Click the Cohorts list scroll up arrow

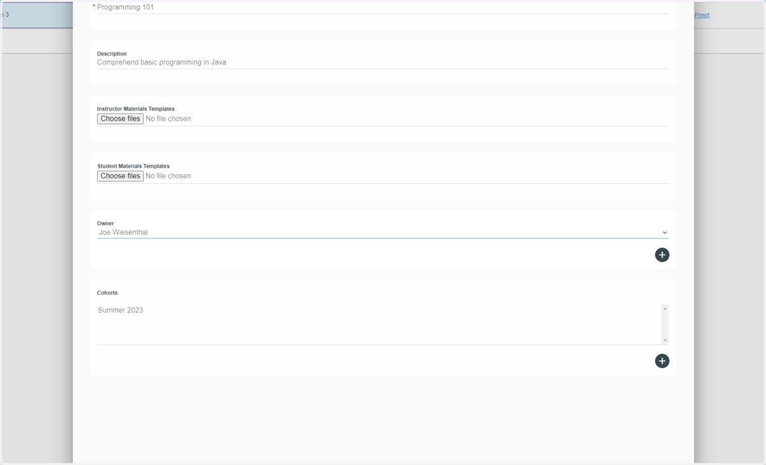tap(665, 309)
